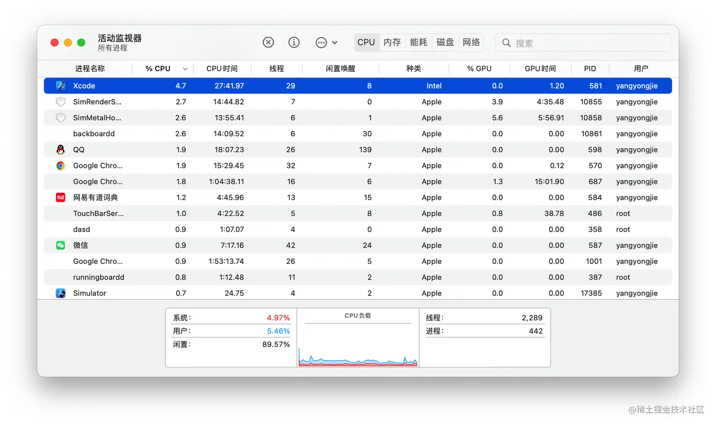This screenshot has width=716, height=426.
Task: Select the 能耗 tab
Action: tap(419, 42)
